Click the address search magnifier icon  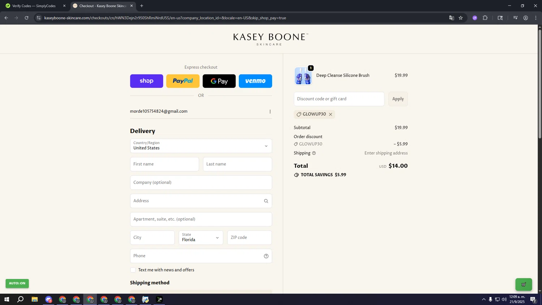click(266, 201)
